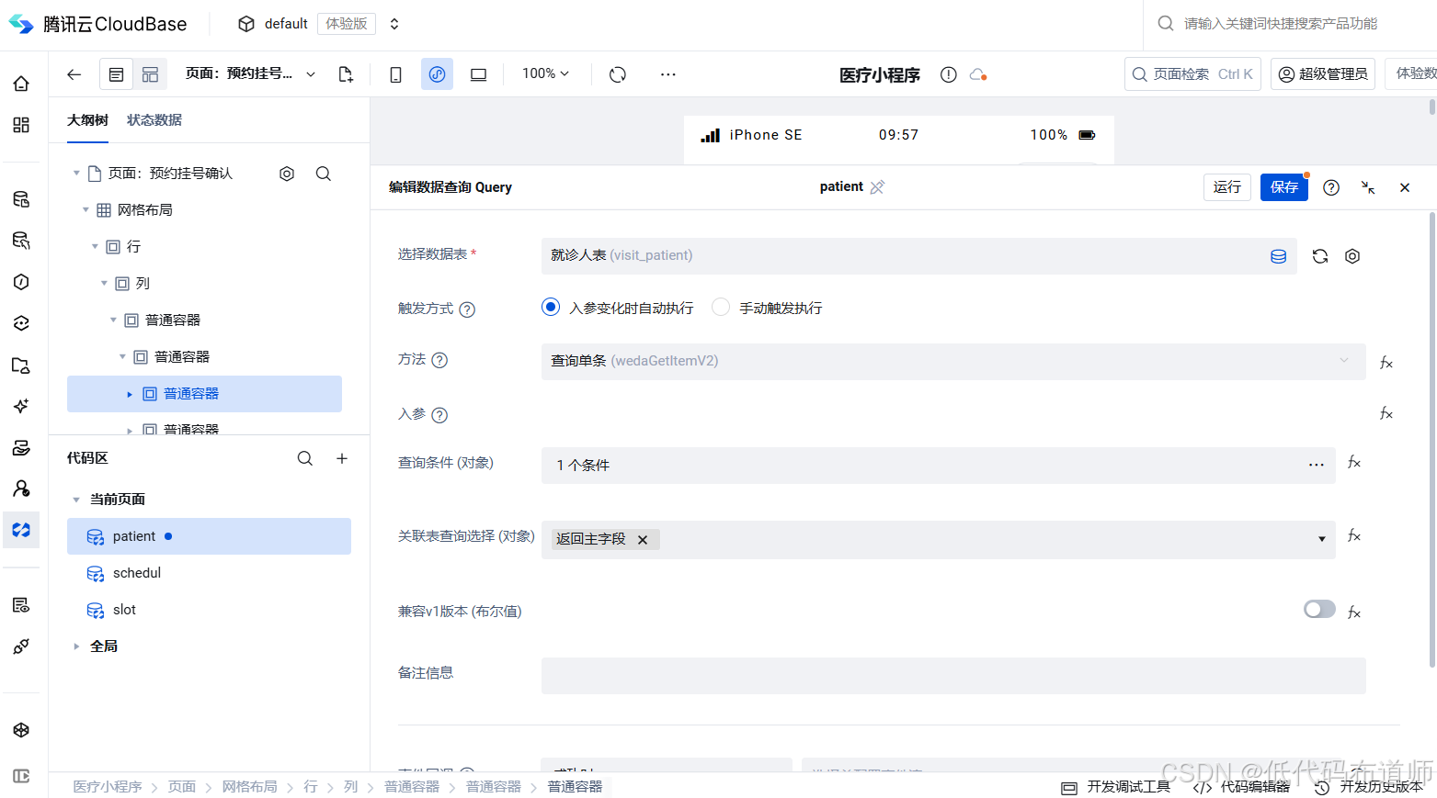Click the 保存 button to save the query
Image resolution: width=1437 pixels, height=798 pixels.
1283,186
